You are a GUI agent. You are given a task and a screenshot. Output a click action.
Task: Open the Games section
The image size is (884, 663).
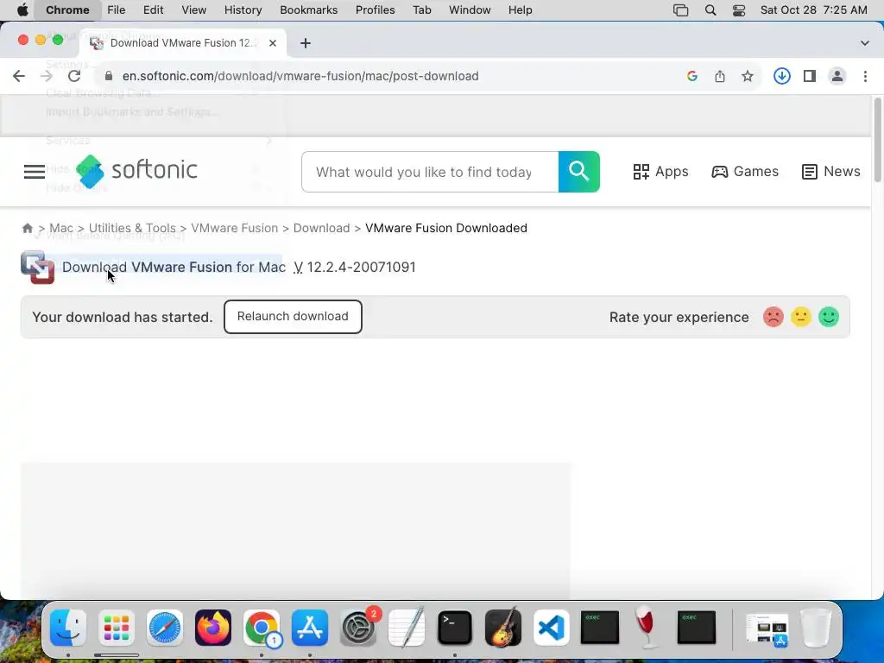[x=745, y=172]
